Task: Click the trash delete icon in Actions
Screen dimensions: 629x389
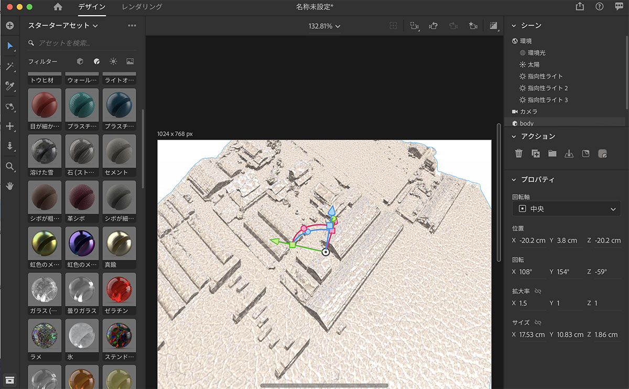Action: [519, 153]
